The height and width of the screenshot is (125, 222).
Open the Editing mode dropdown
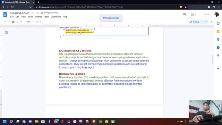[x=198, y=22]
